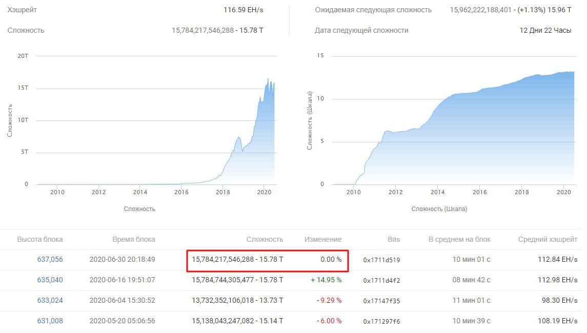Select difficulty 15,784,744,305,477 - 15.78 T
This screenshot has height=333, width=587.
click(237, 280)
